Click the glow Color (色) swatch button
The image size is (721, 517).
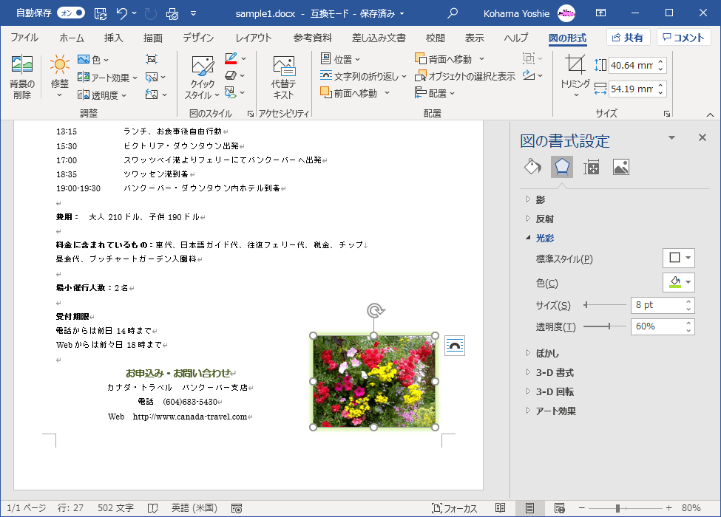pos(678,282)
